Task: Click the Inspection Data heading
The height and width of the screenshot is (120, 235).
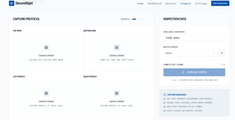Action: click(x=175, y=19)
